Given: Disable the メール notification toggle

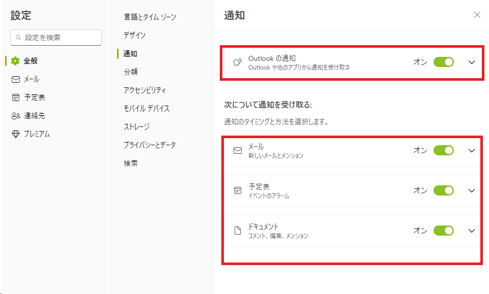Looking at the screenshot, I should click(443, 150).
